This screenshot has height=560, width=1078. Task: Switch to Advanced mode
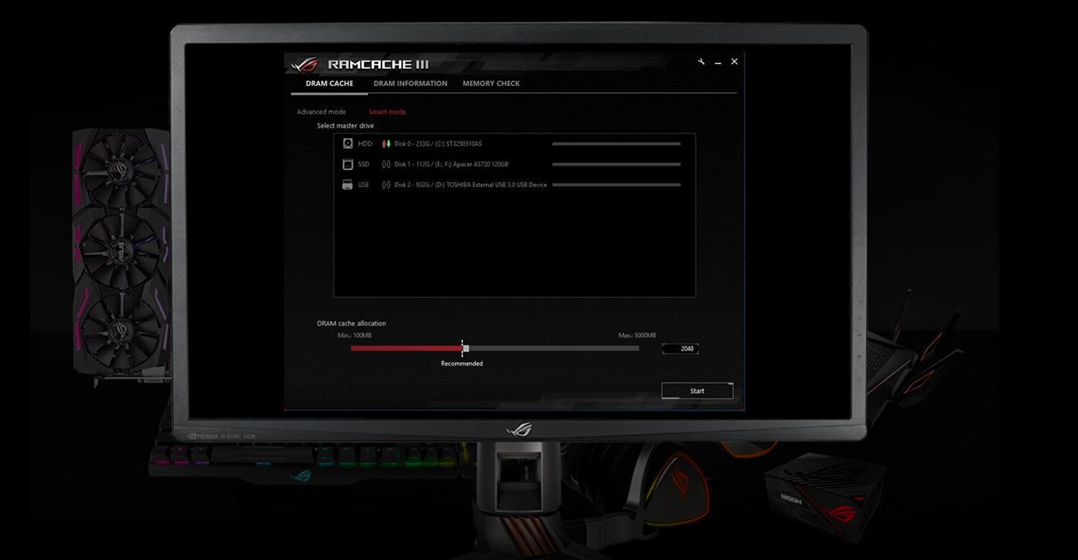(322, 112)
